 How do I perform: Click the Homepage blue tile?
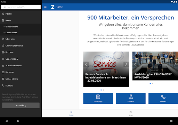[x=98, y=98]
